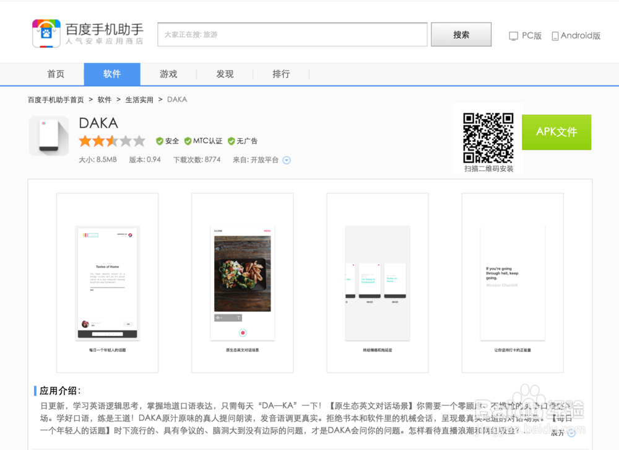Download the APK文件
Image resolution: width=619 pixels, height=450 pixels.
556,132
